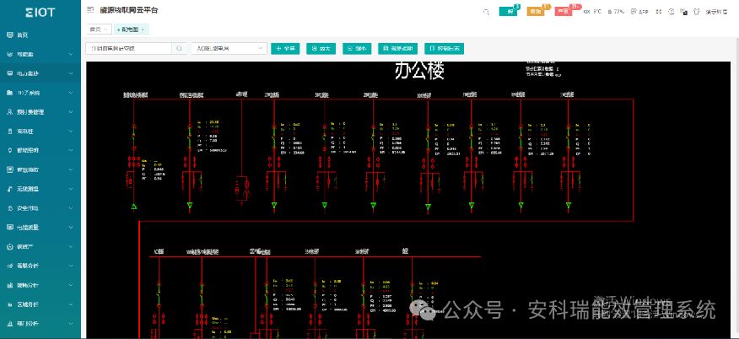Screen dimensions: 739x339
Task: Expand the 安全用电 menu chevron
Action: [x=71, y=208]
